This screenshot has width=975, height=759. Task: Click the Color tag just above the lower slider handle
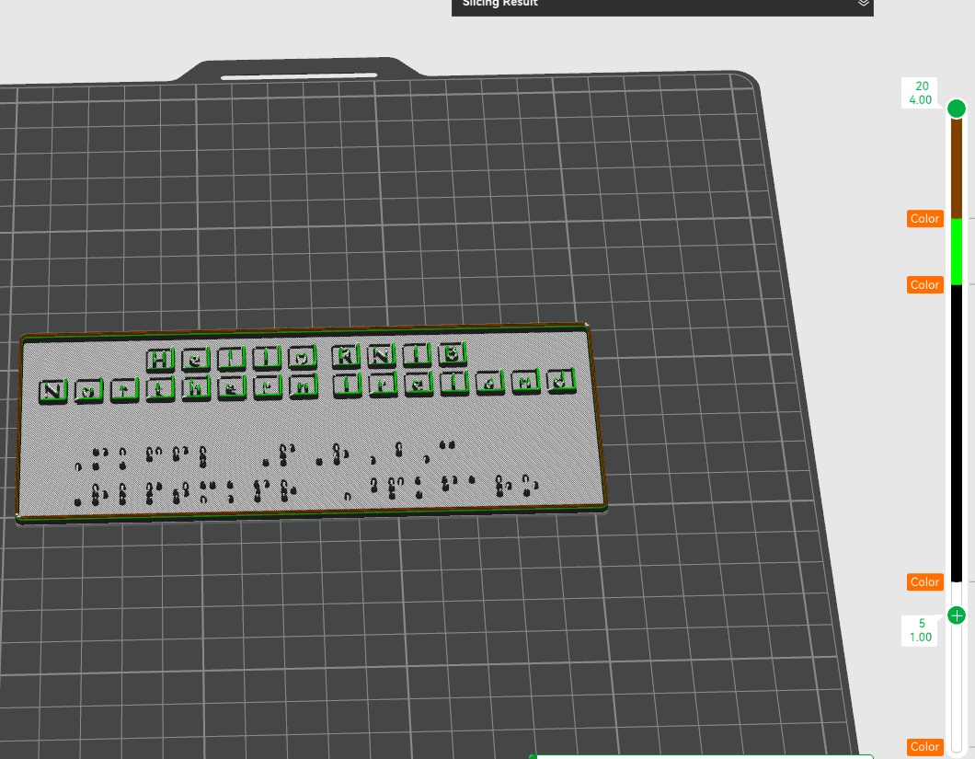click(924, 582)
